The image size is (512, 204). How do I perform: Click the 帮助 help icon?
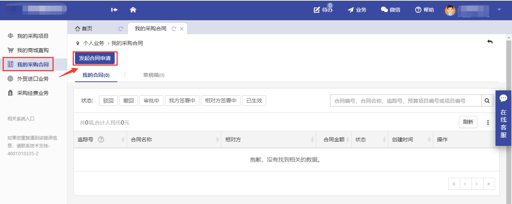tap(418, 10)
